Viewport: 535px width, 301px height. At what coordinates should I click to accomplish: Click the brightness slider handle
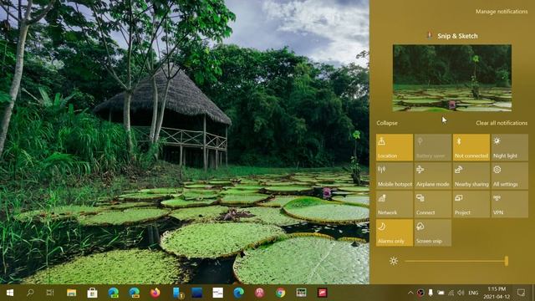507,261
